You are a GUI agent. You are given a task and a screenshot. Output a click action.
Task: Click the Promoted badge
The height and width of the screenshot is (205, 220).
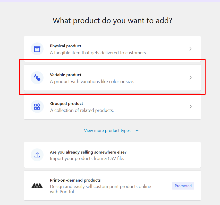183,186
